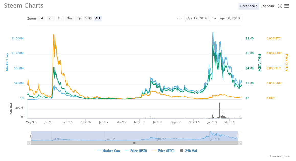Click the $4.00 price axis label
Screen dimensions: 296x161
click(x=249, y=68)
